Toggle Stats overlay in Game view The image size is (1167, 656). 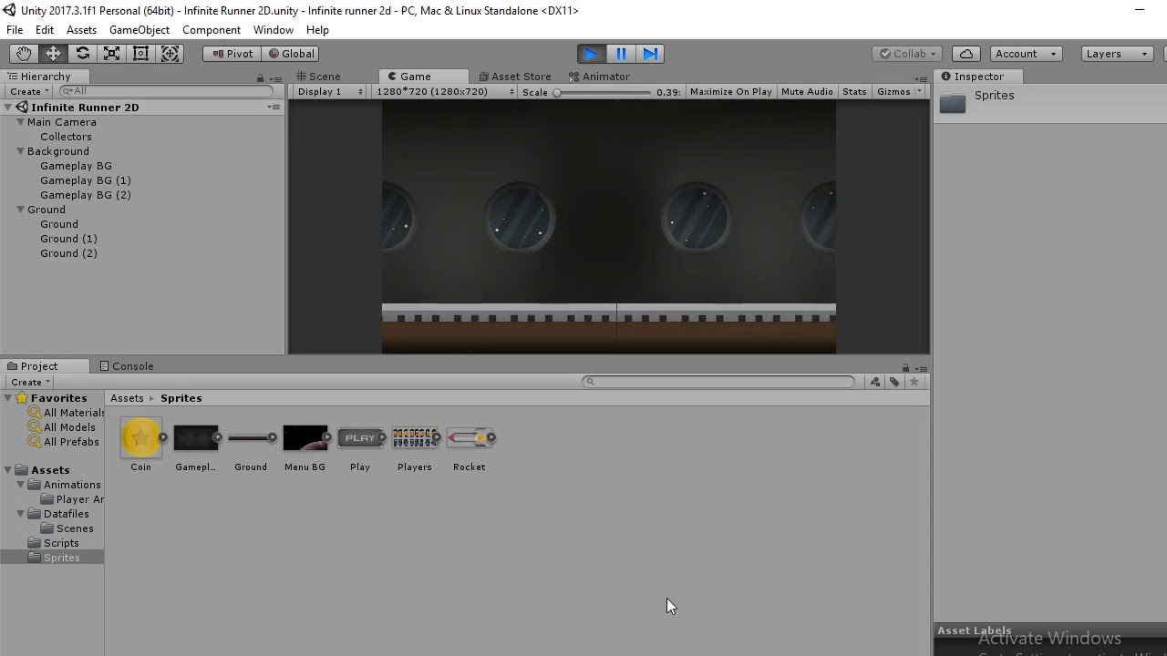pyautogui.click(x=854, y=92)
